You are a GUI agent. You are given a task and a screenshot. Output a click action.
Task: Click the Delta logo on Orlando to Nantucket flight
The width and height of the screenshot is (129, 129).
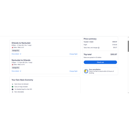point(12,48)
